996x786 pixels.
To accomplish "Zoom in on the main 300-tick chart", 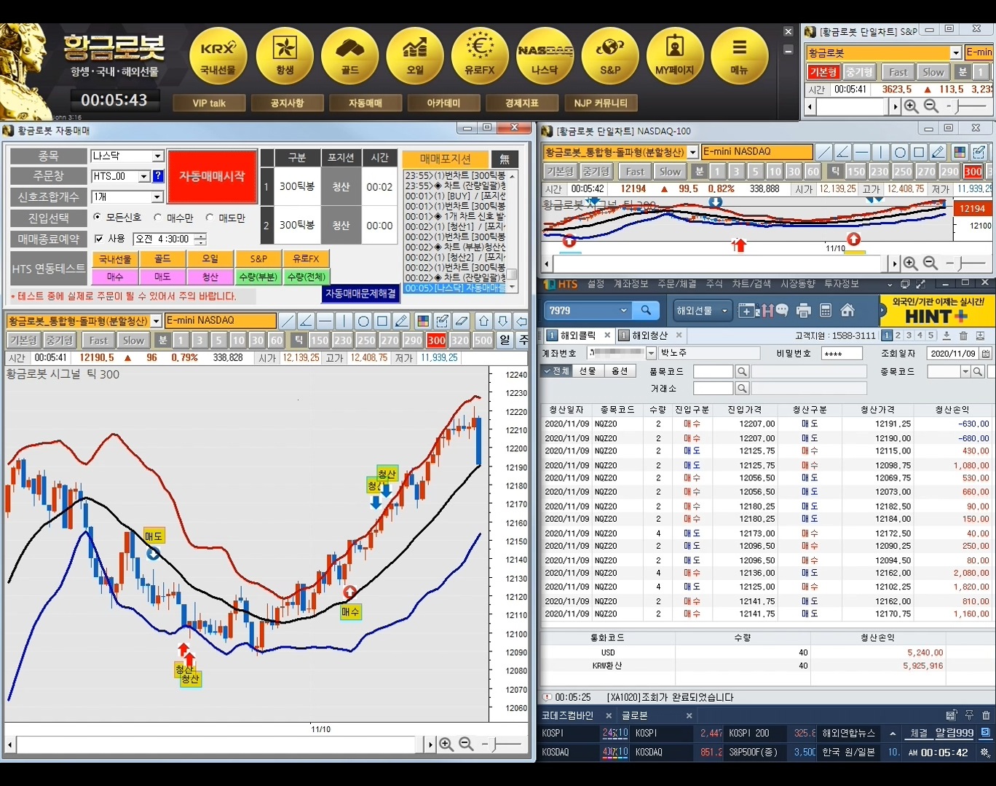I will 446,745.
